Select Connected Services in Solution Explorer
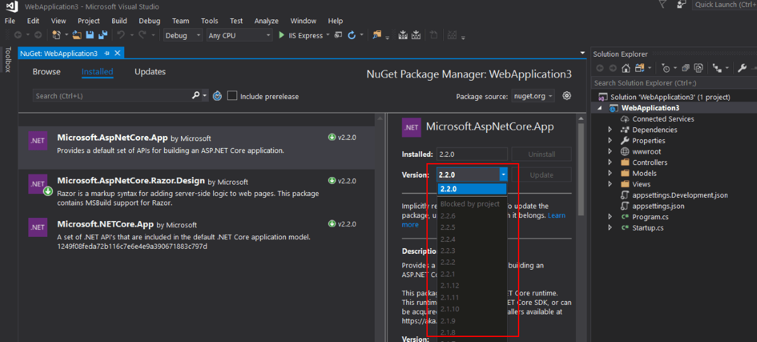This screenshot has height=342, width=757. click(x=663, y=119)
